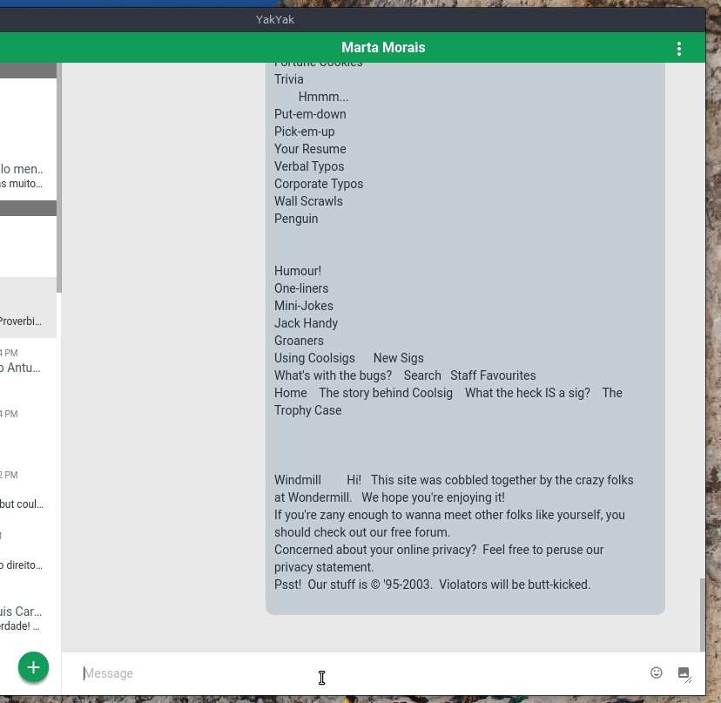The width and height of the screenshot is (721, 703).
Task: Click 'Penguin' in the message
Action: pos(296,219)
